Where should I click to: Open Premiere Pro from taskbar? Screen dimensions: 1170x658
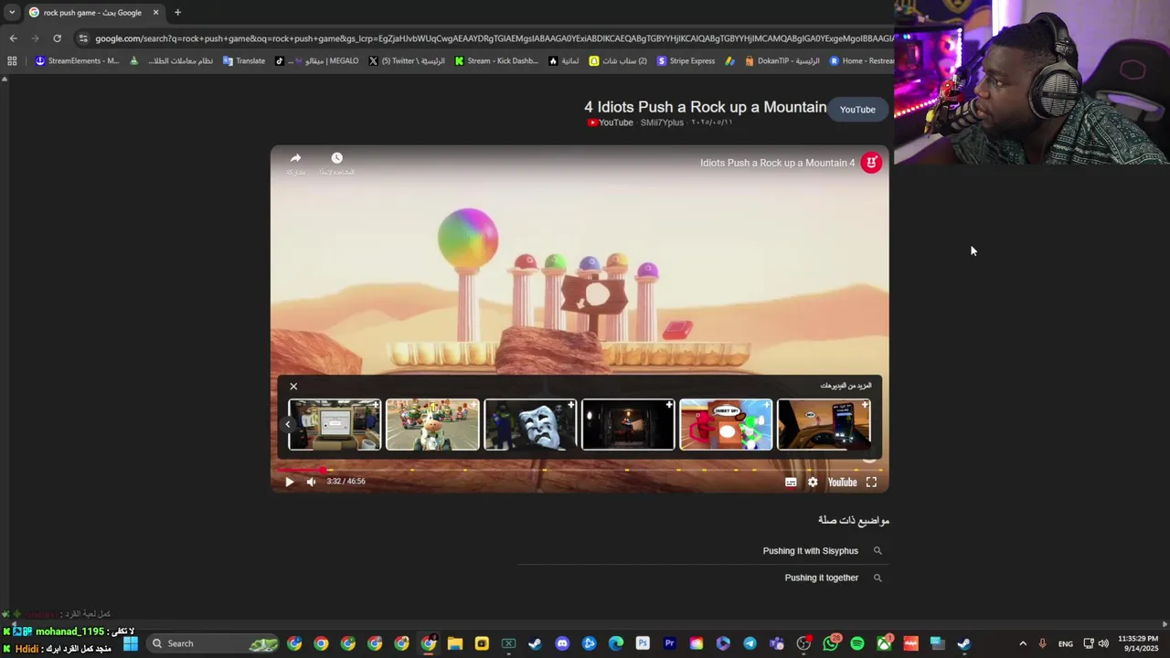tap(669, 643)
